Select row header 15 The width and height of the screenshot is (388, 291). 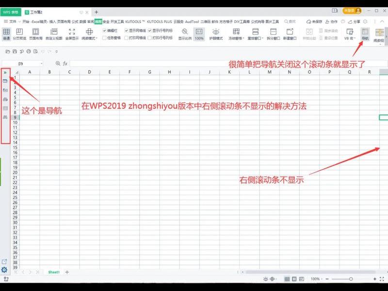[x=15, y=147]
